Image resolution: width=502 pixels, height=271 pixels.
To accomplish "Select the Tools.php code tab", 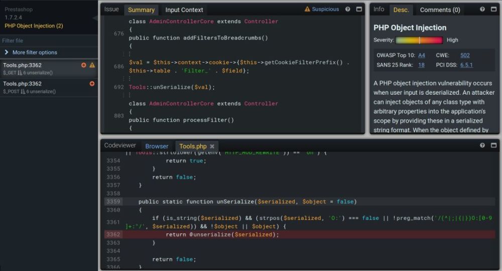I will [193, 146].
